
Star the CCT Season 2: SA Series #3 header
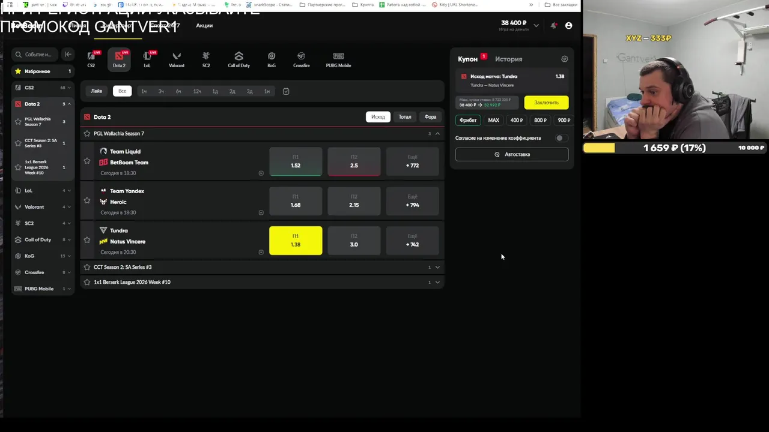[x=87, y=267]
